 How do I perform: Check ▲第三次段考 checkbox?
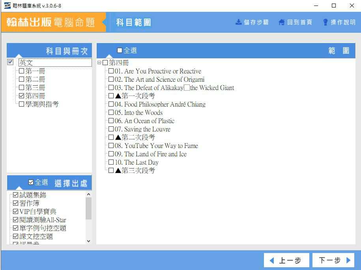111,171
